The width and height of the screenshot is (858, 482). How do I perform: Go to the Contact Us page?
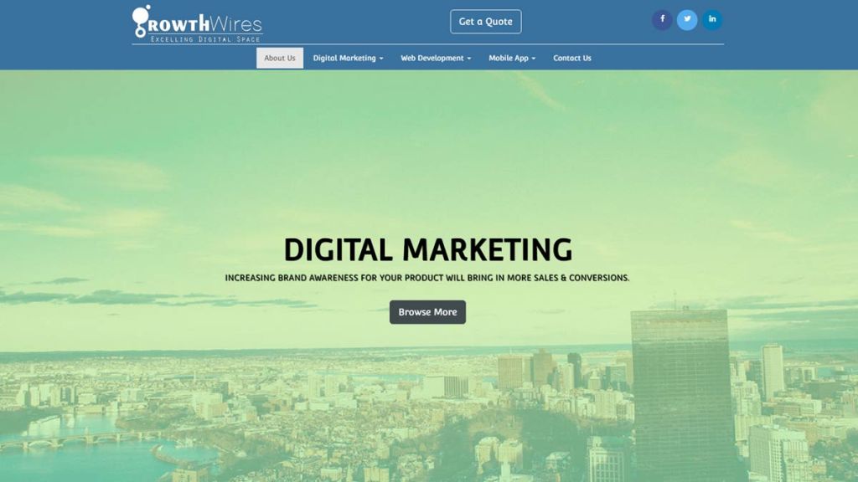point(571,58)
